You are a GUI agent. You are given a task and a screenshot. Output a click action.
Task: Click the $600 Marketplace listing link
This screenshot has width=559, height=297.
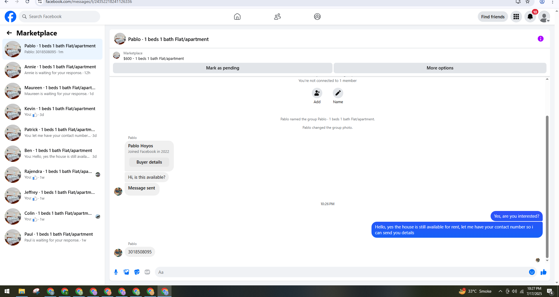153,58
